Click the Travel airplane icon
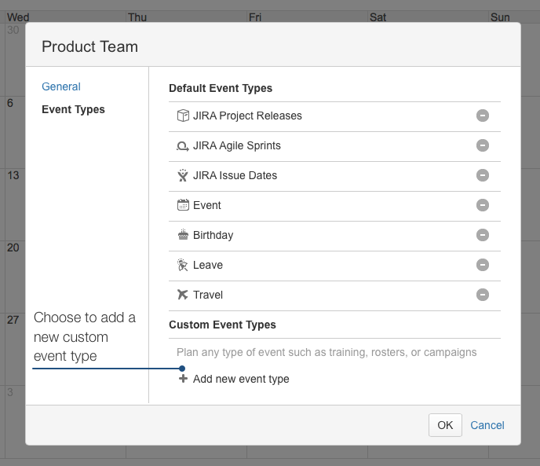The image size is (540, 466). 183,295
